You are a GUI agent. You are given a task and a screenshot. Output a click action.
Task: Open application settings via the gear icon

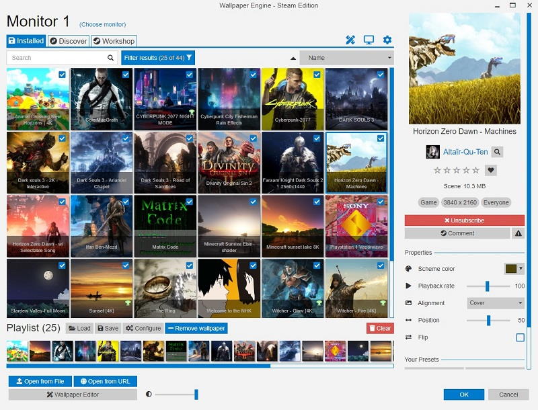[x=387, y=40]
